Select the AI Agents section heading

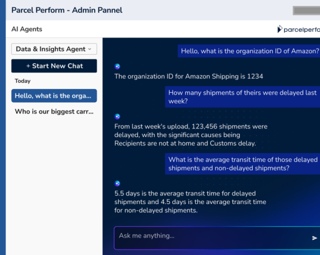27,29
